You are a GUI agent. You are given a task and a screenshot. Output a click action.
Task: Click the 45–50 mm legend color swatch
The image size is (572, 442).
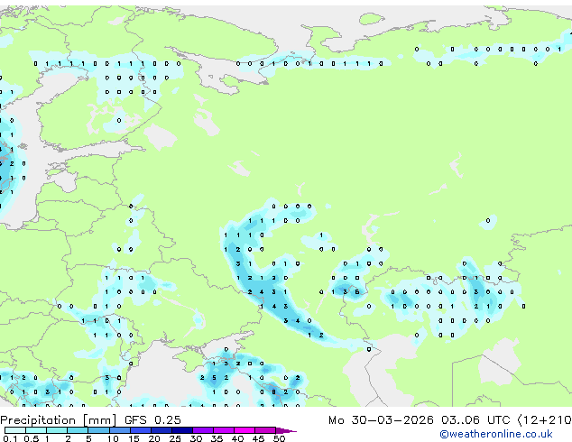[265, 430]
